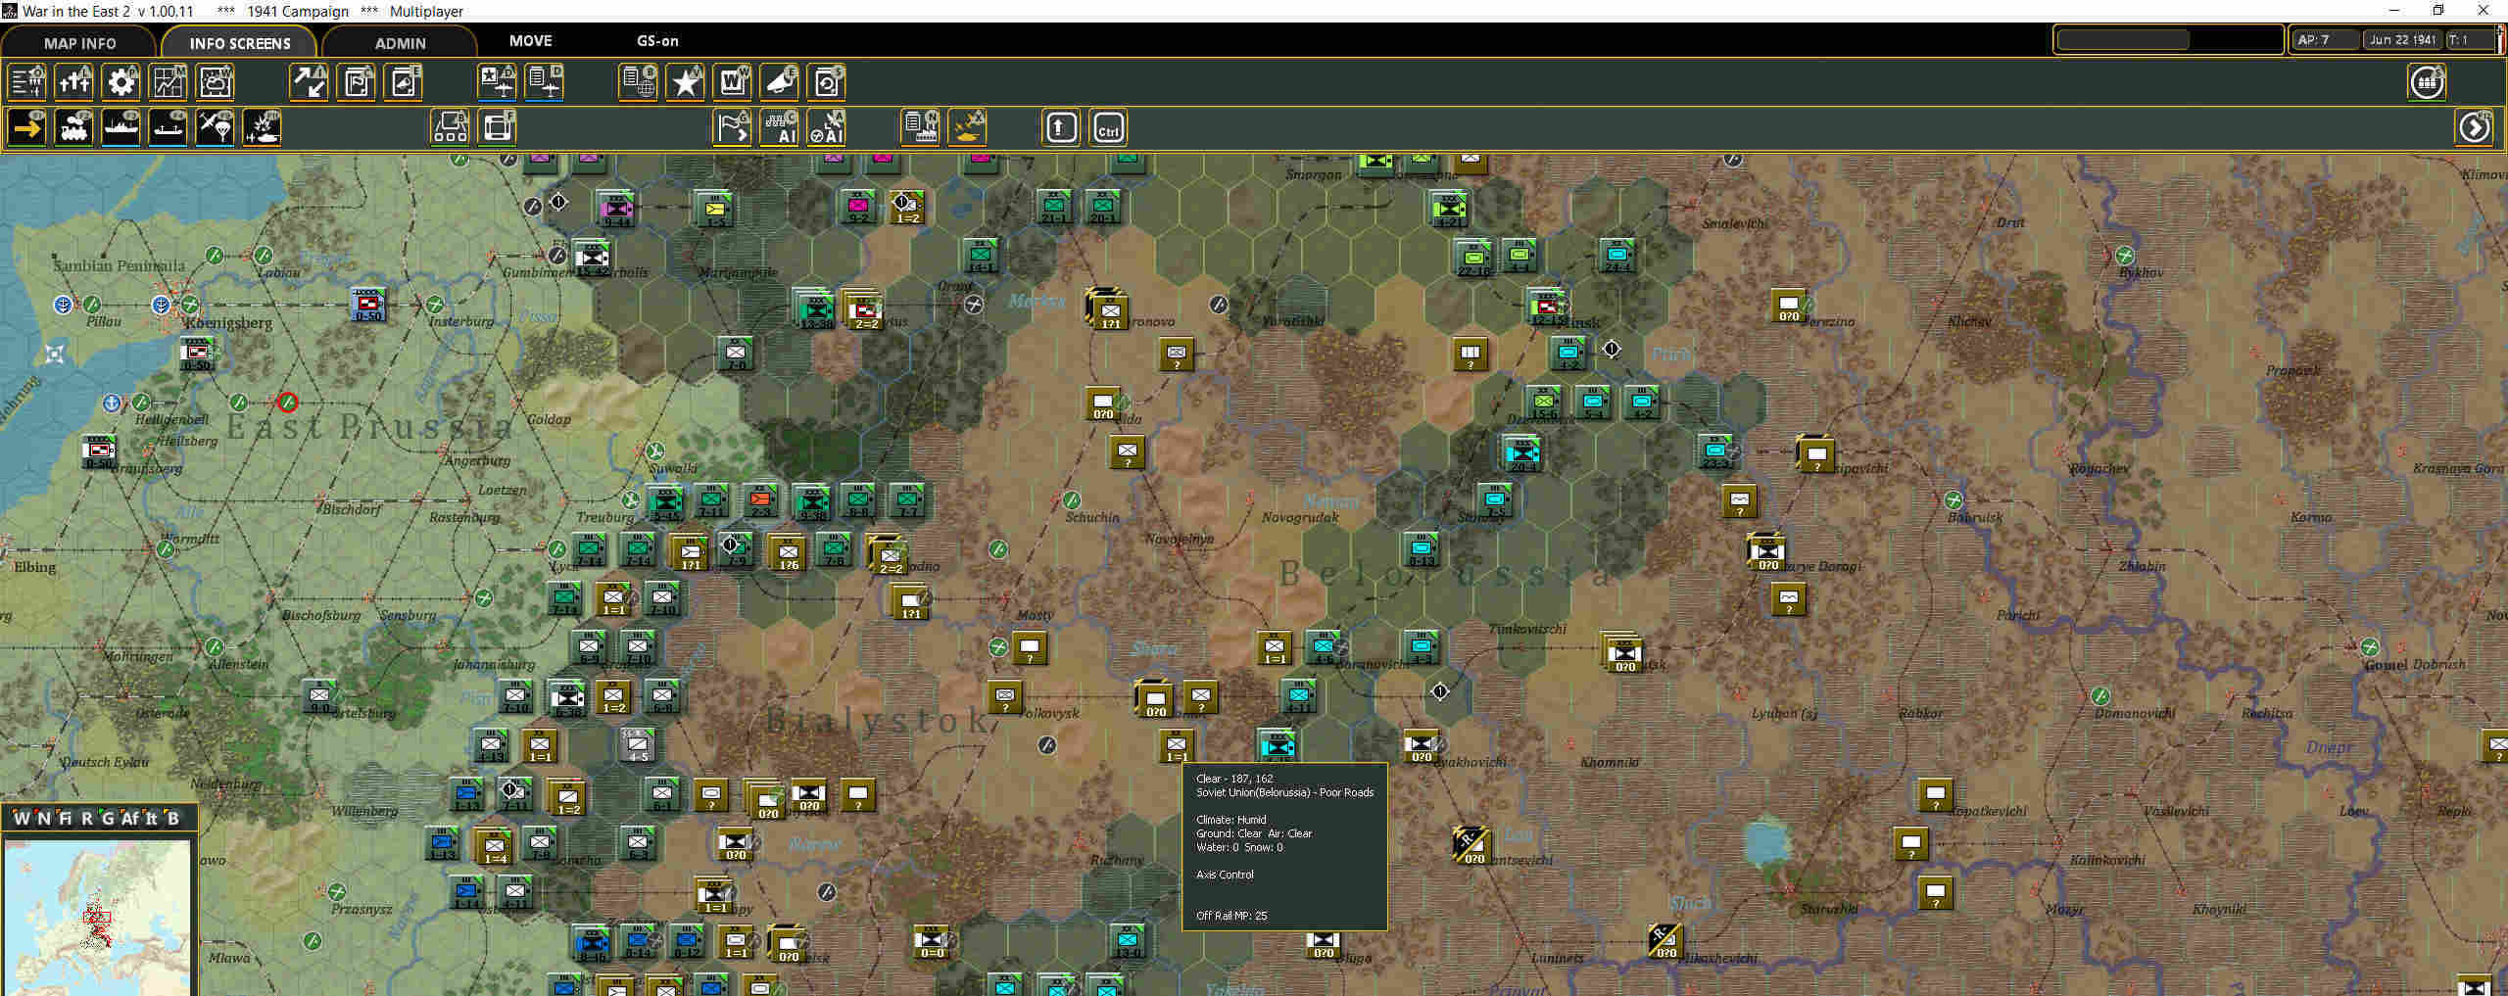
Task: Open the commander's report document icon
Action: [x=356, y=82]
